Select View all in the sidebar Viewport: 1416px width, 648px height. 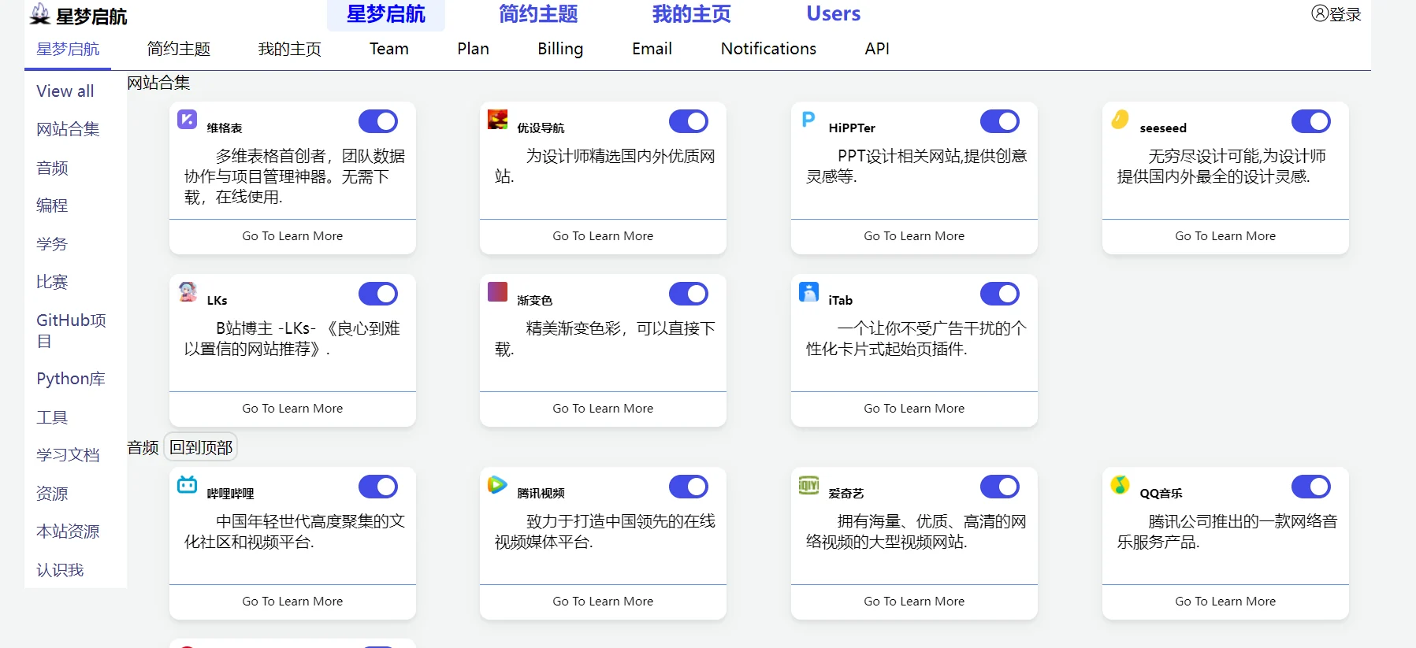click(x=65, y=91)
